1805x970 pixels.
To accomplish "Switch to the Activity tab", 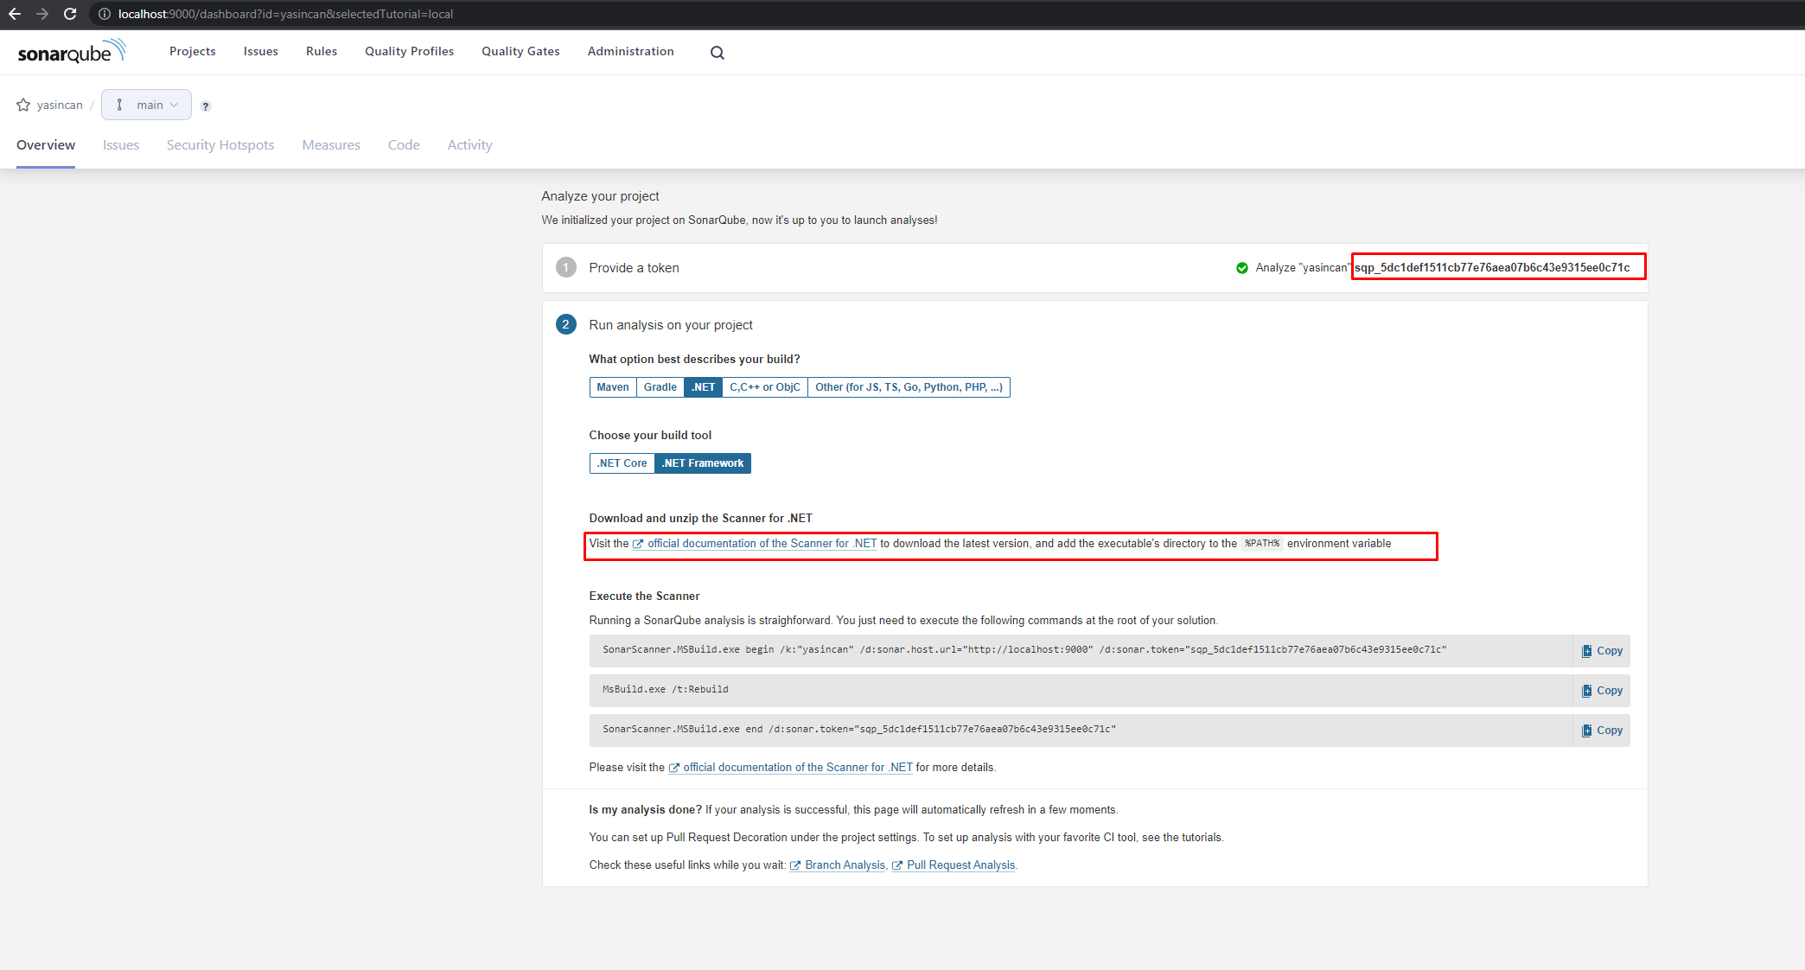I will point(470,145).
